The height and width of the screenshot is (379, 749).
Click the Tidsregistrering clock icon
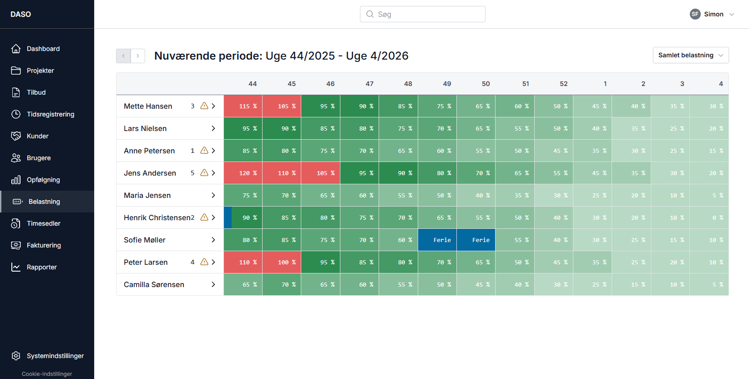coord(16,114)
